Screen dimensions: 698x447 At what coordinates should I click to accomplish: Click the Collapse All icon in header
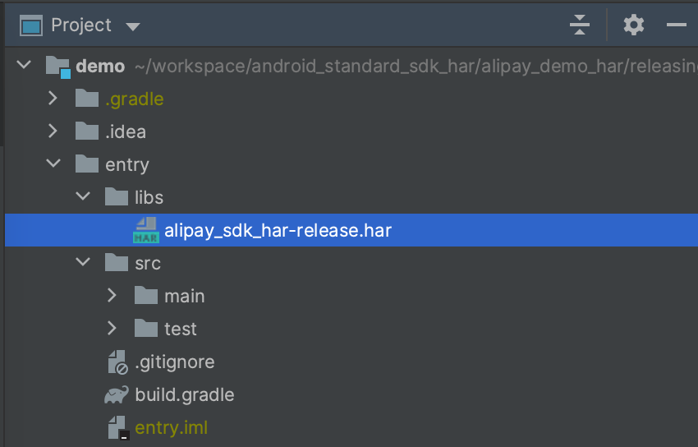tap(580, 25)
